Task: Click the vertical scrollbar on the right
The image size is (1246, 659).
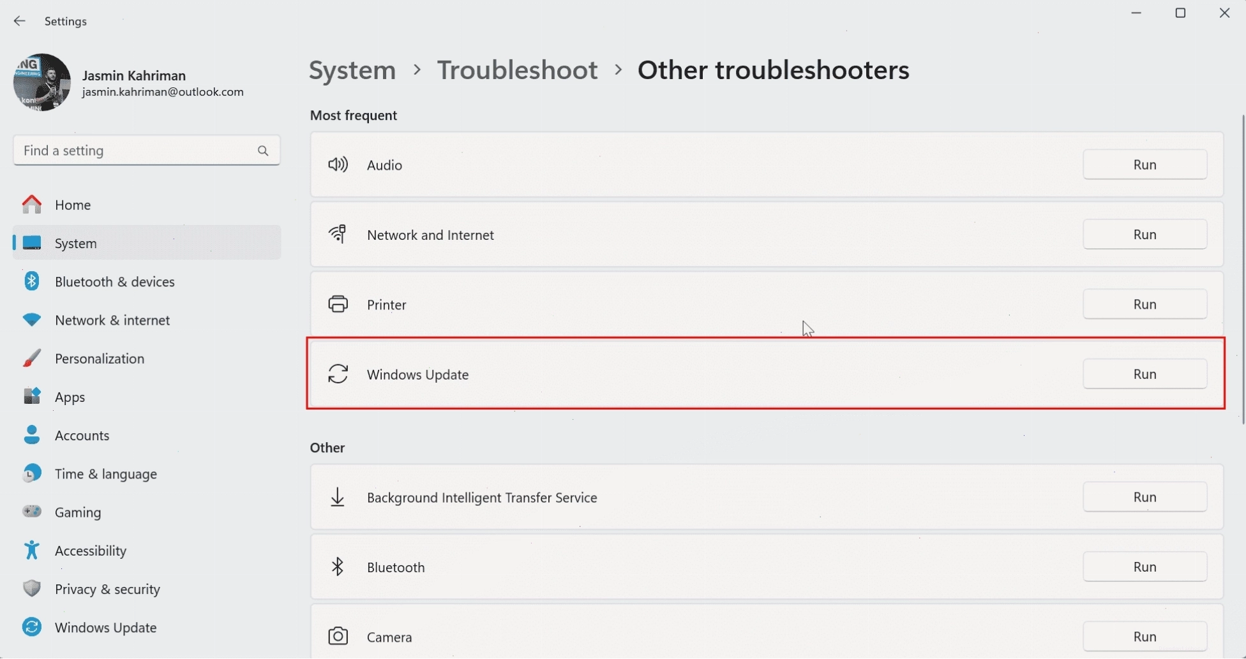Action: (1243, 269)
